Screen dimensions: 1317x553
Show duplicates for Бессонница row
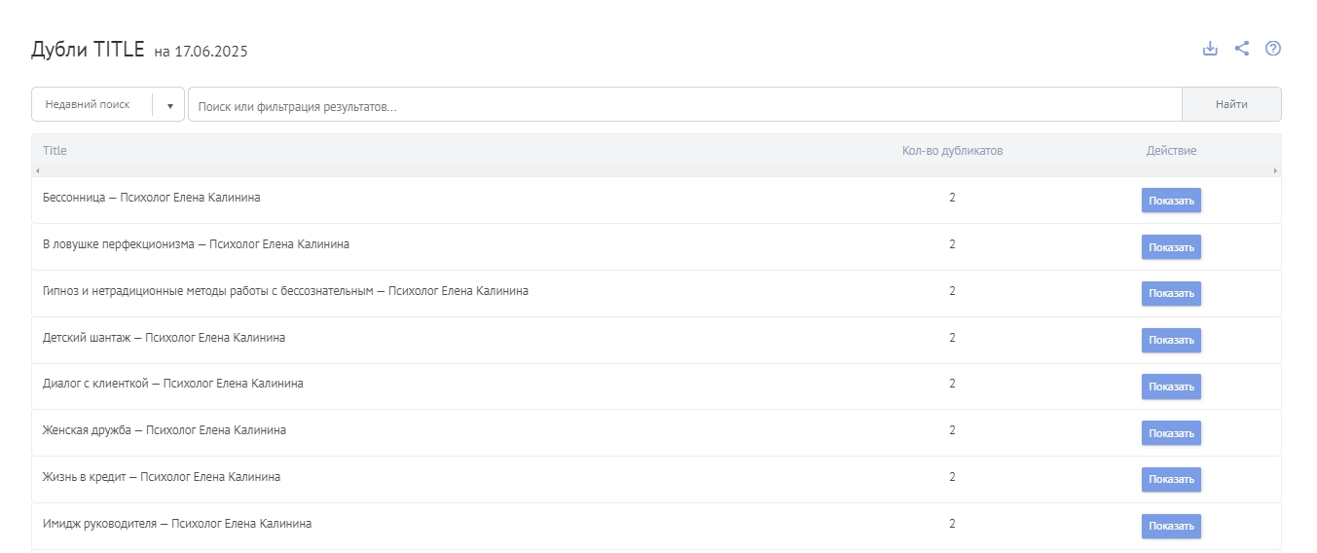(1171, 201)
